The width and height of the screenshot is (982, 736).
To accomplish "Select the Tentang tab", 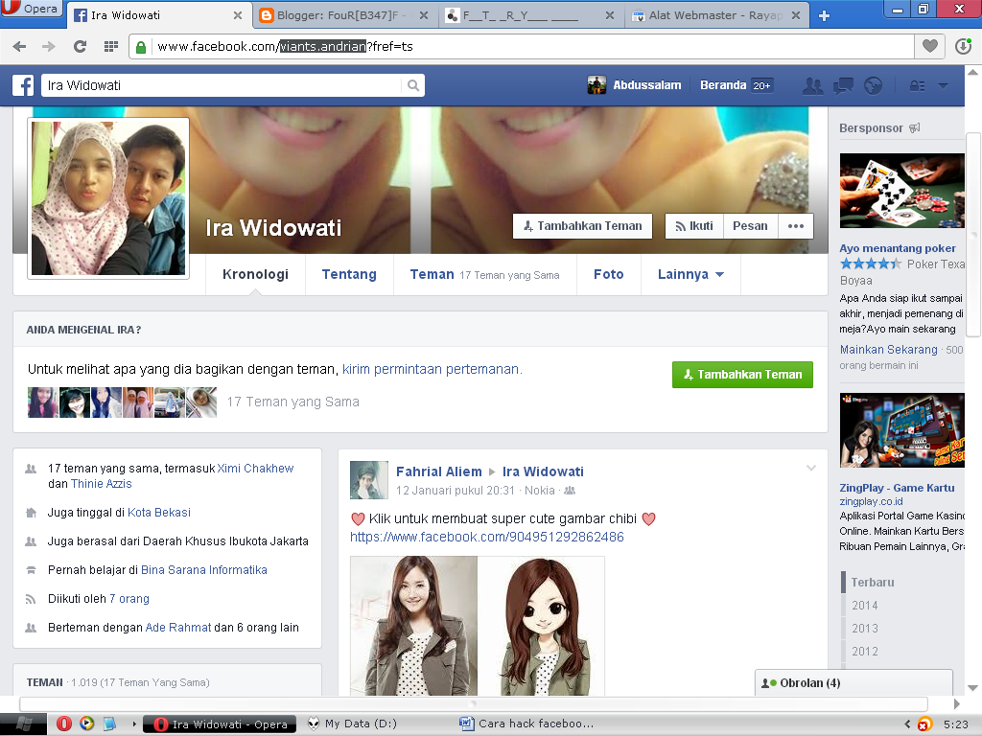I will pos(349,274).
